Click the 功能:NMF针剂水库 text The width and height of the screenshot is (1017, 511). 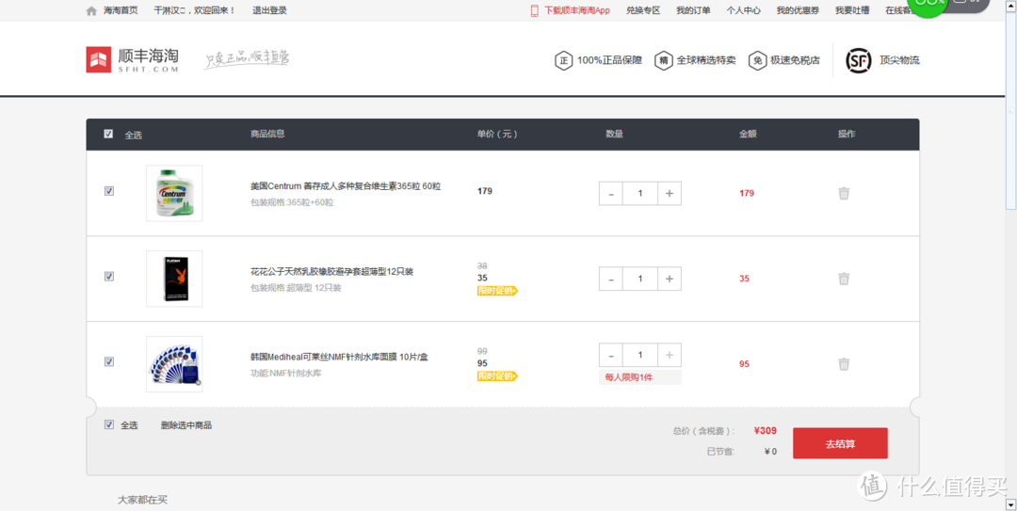(286, 374)
